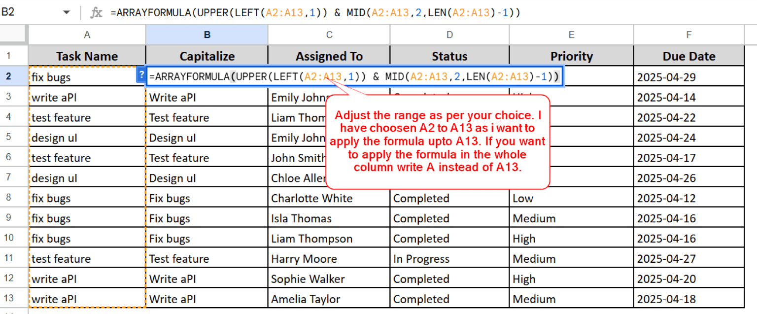
Task: Select the Low priority cell in row 8
Action: tap(571, 198)
